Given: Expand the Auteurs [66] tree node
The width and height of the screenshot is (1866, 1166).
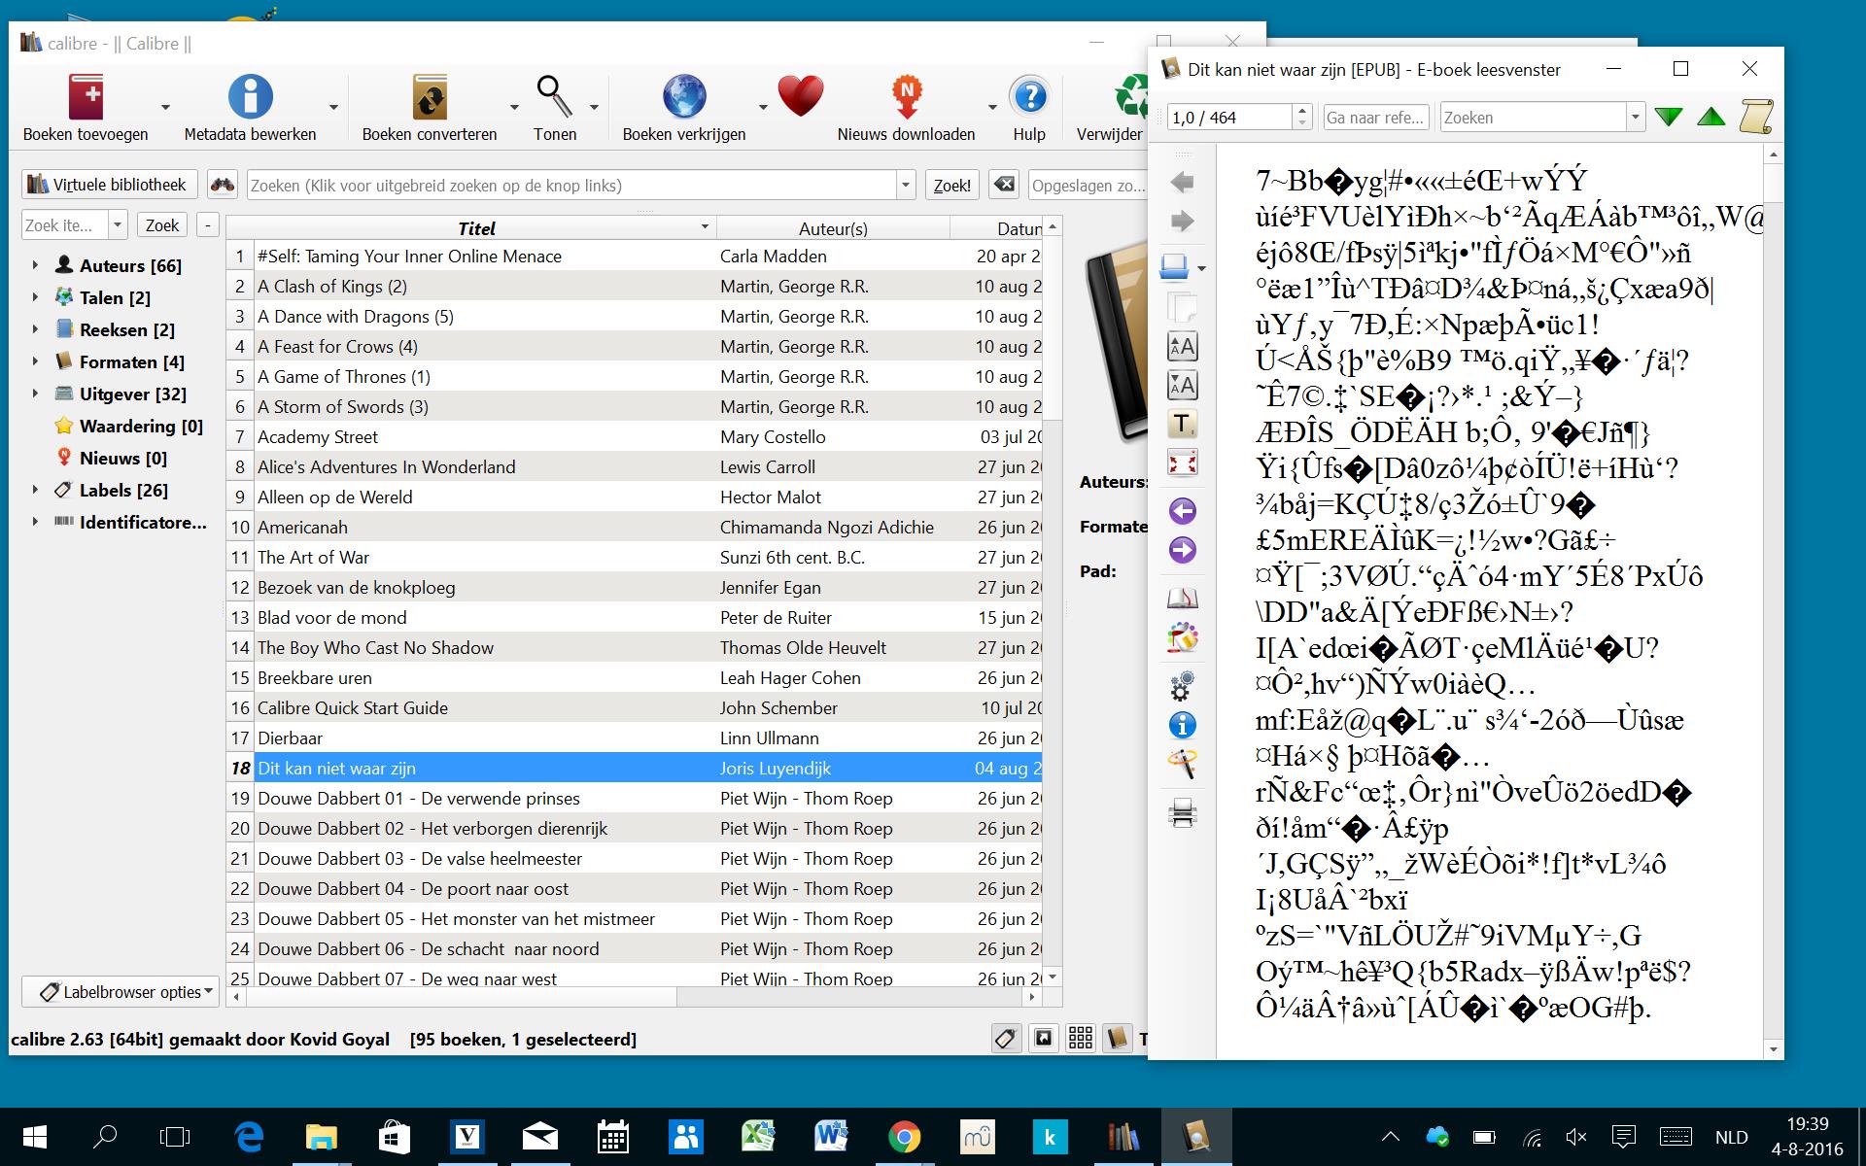Looking at the screenshot, I should pos(35,265).
